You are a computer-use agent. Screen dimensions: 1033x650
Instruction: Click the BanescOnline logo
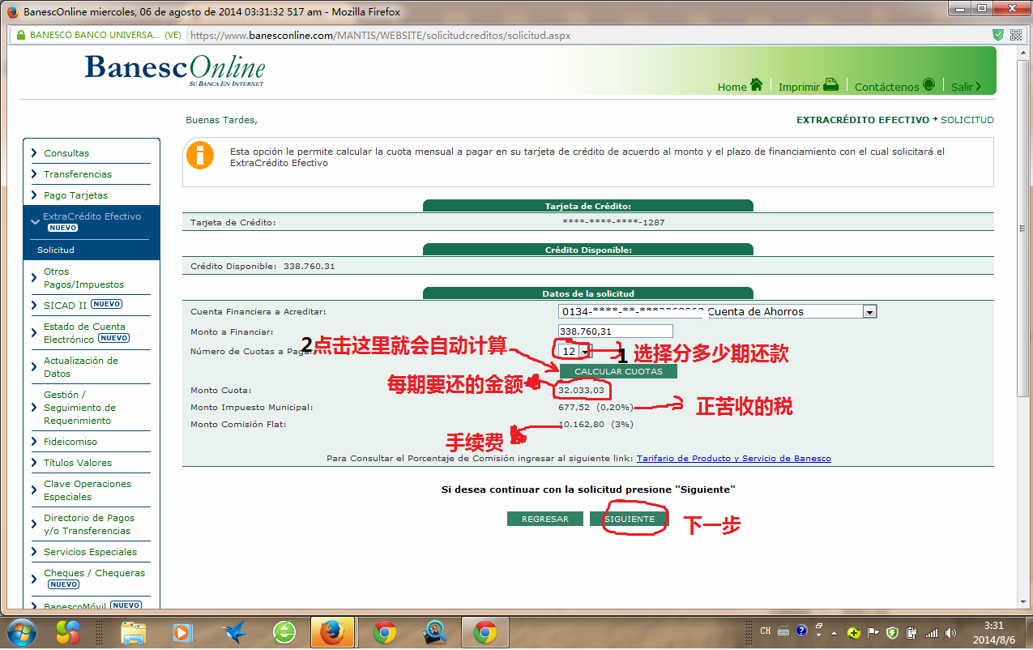(x=175, y=69)
